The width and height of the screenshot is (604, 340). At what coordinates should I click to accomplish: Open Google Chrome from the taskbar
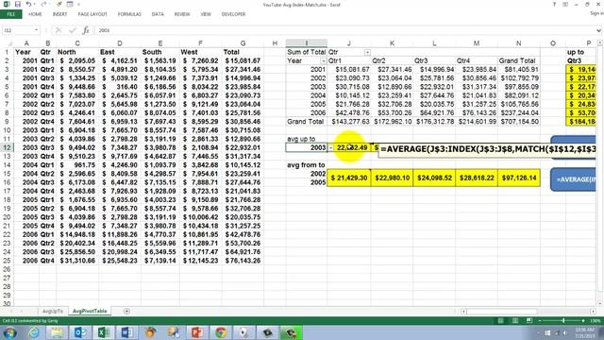coord(220,332)
